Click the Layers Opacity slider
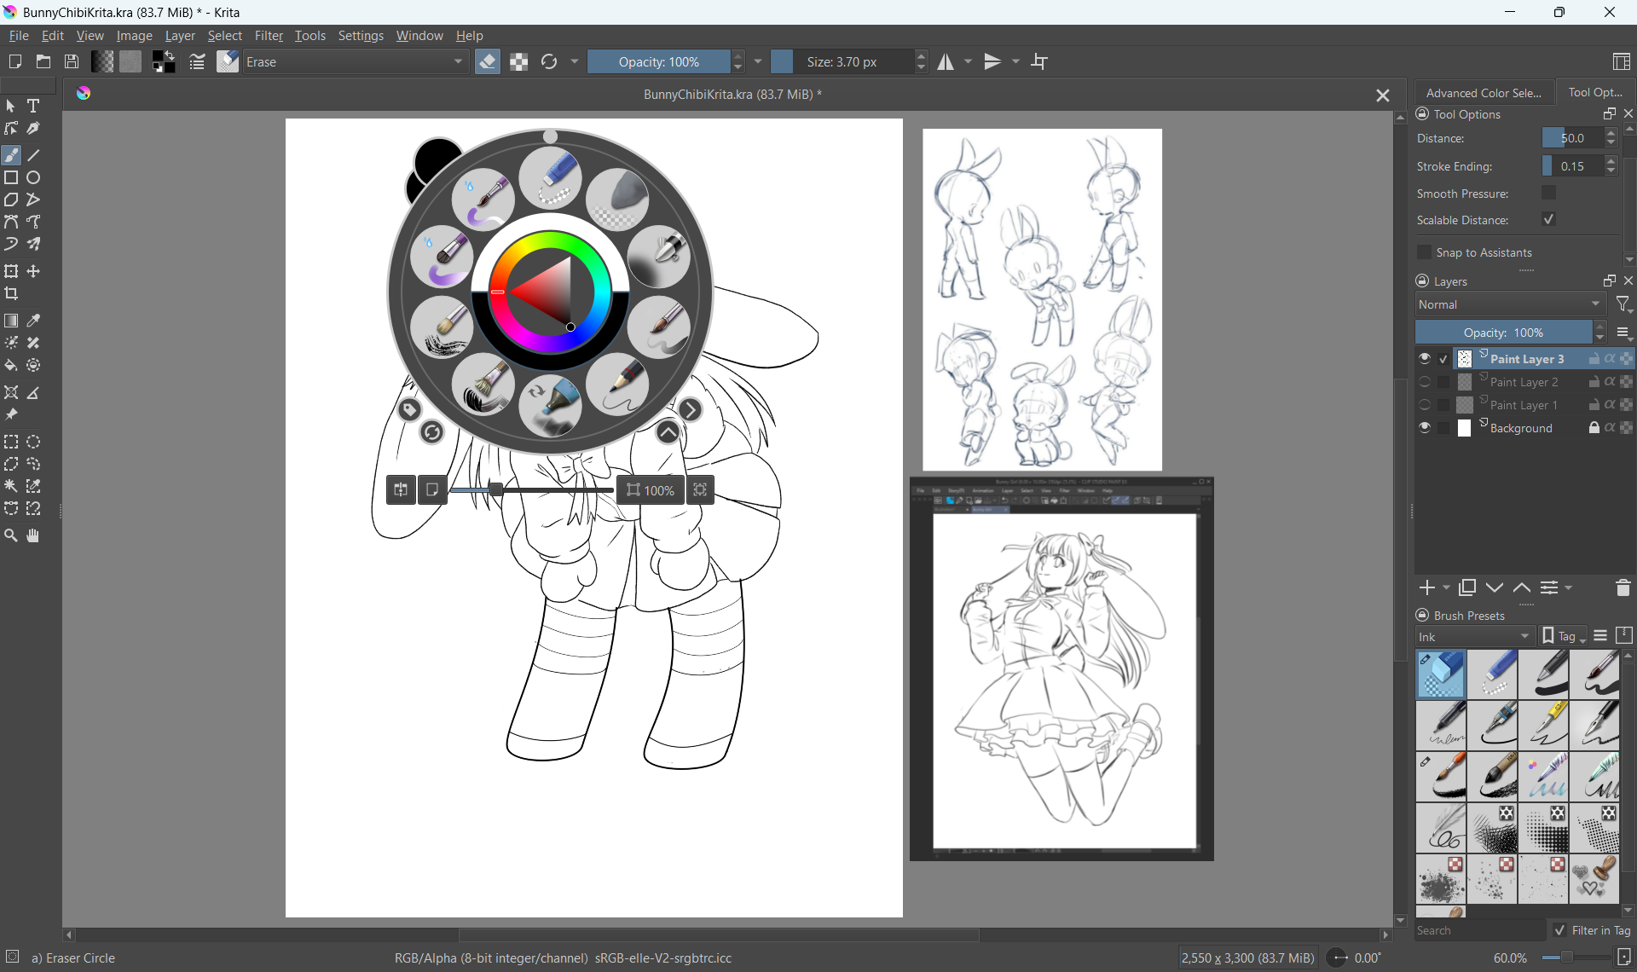Viewport: 1637px width, 972px height. pos(1503,333)
